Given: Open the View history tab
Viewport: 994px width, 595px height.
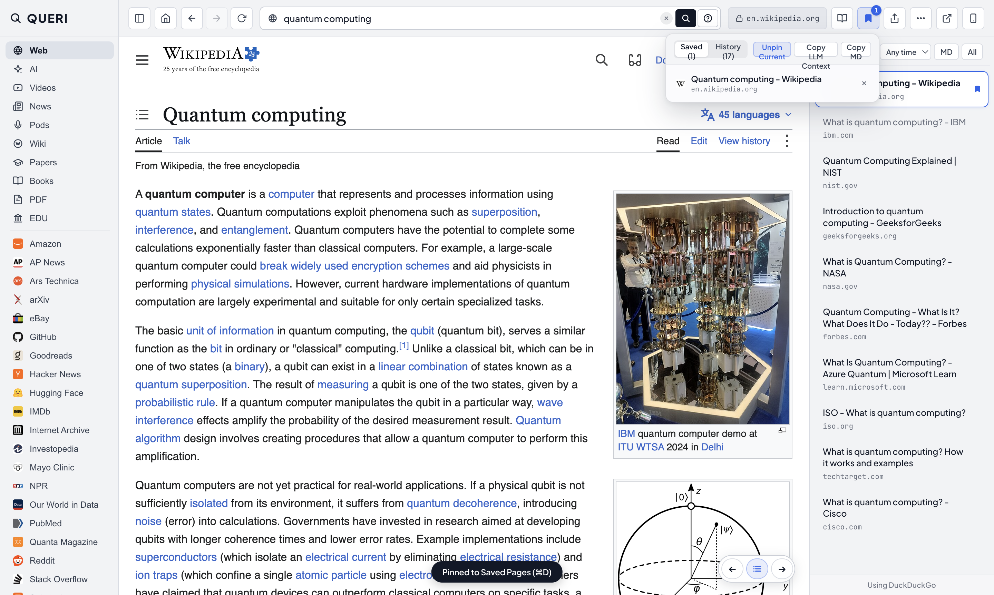Looking at the screenshot, I should pos(744,141).
